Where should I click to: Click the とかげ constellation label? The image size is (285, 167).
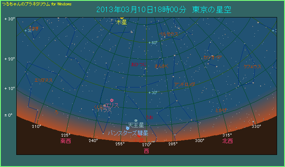(222, 110)
